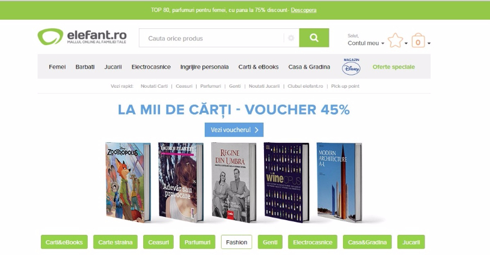The height and width of the screenshot is (255, 490).
Task: Click the wishlist star icon
Action: point(395,40)
